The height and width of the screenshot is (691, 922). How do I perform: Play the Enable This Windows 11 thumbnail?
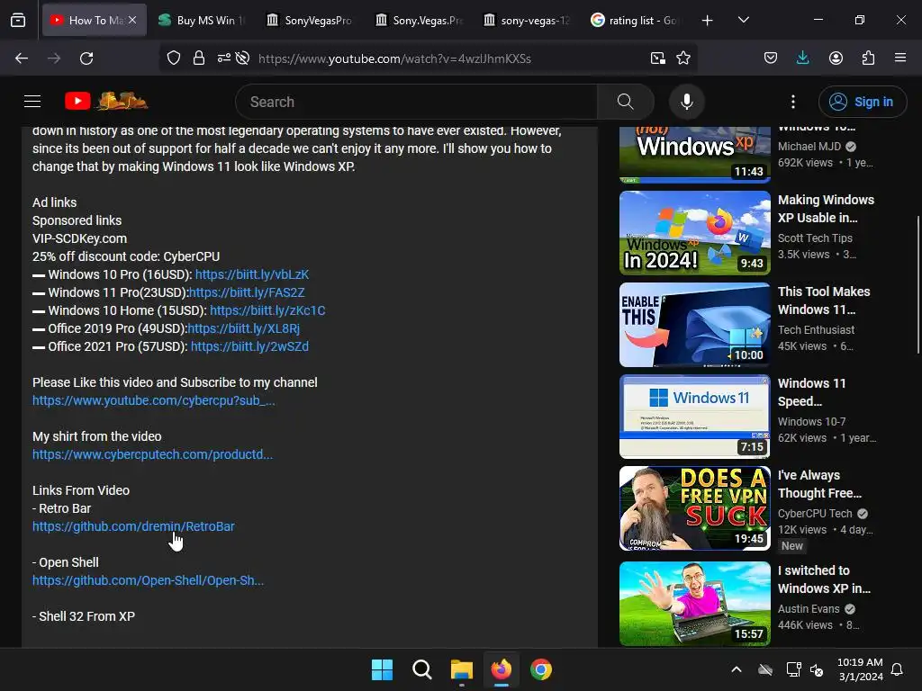pyautogui.click(x=694, y=325)
